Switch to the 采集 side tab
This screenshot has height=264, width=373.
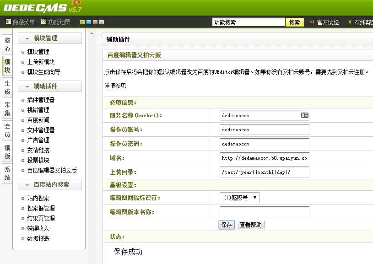coord(7,109)
